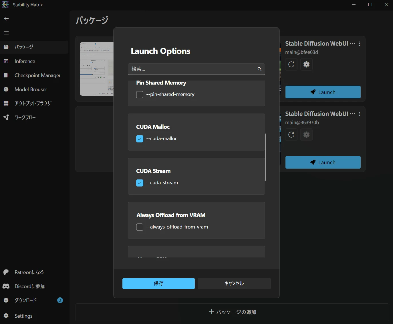Click the Stability Matrix app logo
The width and height of the screenshot is (393, 324).
5,5
